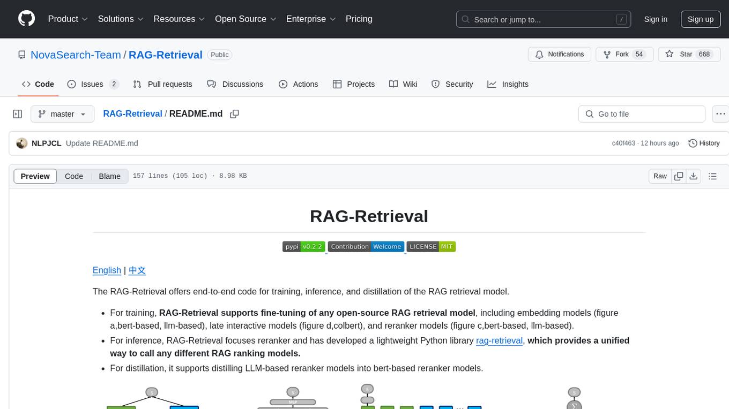The height and width of the screenshot is (409, 729).
Task: Open the more file actions menu
Action: pos(720,114)
